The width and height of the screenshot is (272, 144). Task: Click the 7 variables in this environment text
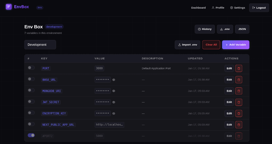tap(43, 33)
